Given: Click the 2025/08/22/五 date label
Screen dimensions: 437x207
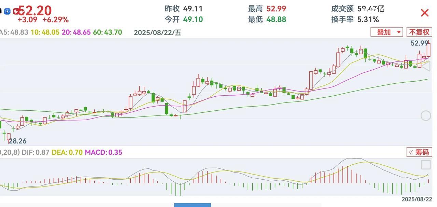Looking at the screenshot, I should [158, 32].
